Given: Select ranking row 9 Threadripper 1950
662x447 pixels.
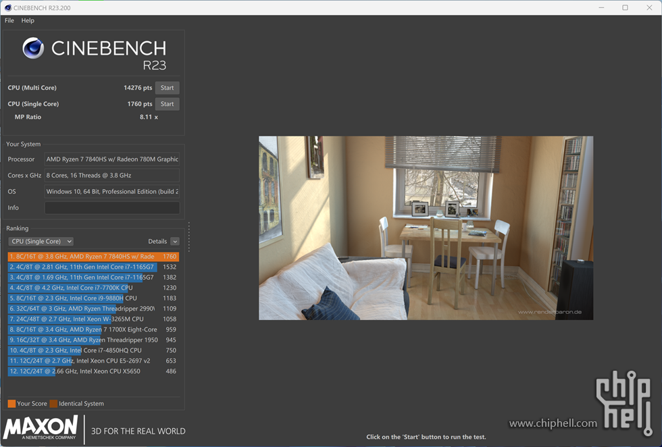Looking at the screenshot, I should click(x=93, y=340).
